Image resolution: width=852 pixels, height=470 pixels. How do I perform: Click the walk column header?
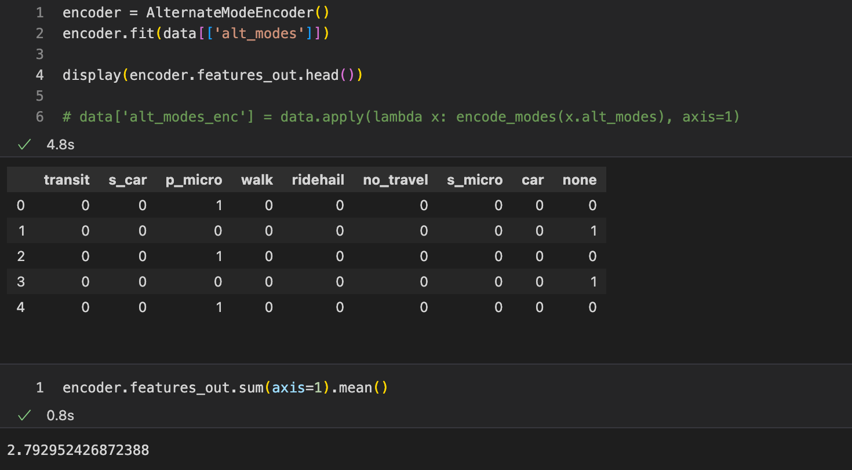click(257, 179)
